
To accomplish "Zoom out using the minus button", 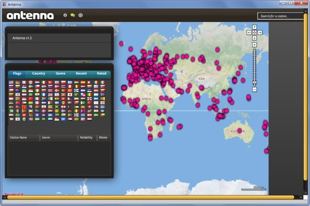I will coord(255,89).
